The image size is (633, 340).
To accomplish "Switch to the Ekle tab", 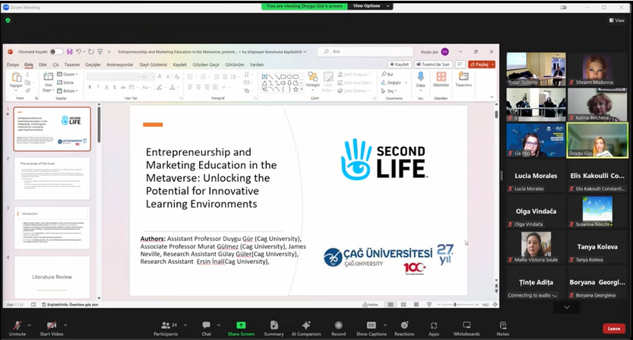I will pos(43,65).
